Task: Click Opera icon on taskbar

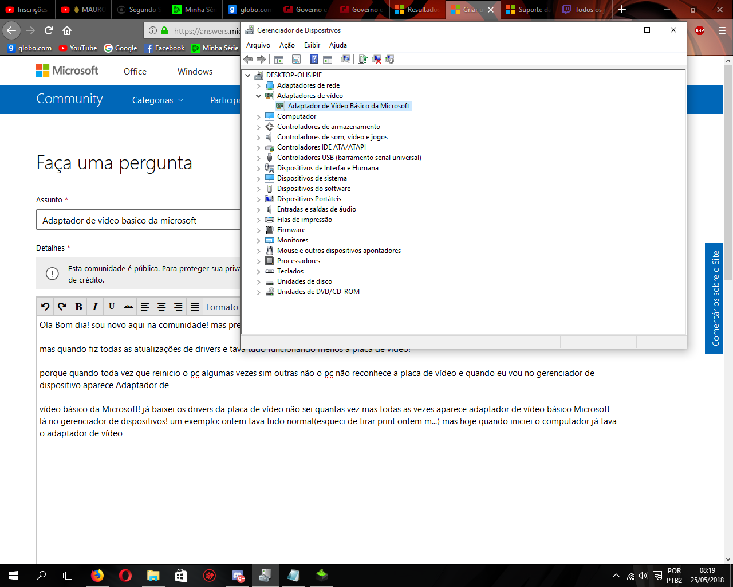Action: click(x=125, y=576)
